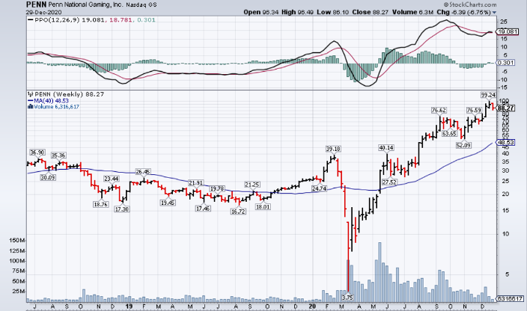Screen dimensions: 527x311
Task: Click the 76.59 price label
Action: coord(474,110)
